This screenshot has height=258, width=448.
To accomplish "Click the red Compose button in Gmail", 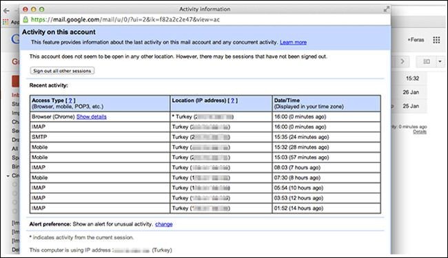I will [x=15, y=81].
